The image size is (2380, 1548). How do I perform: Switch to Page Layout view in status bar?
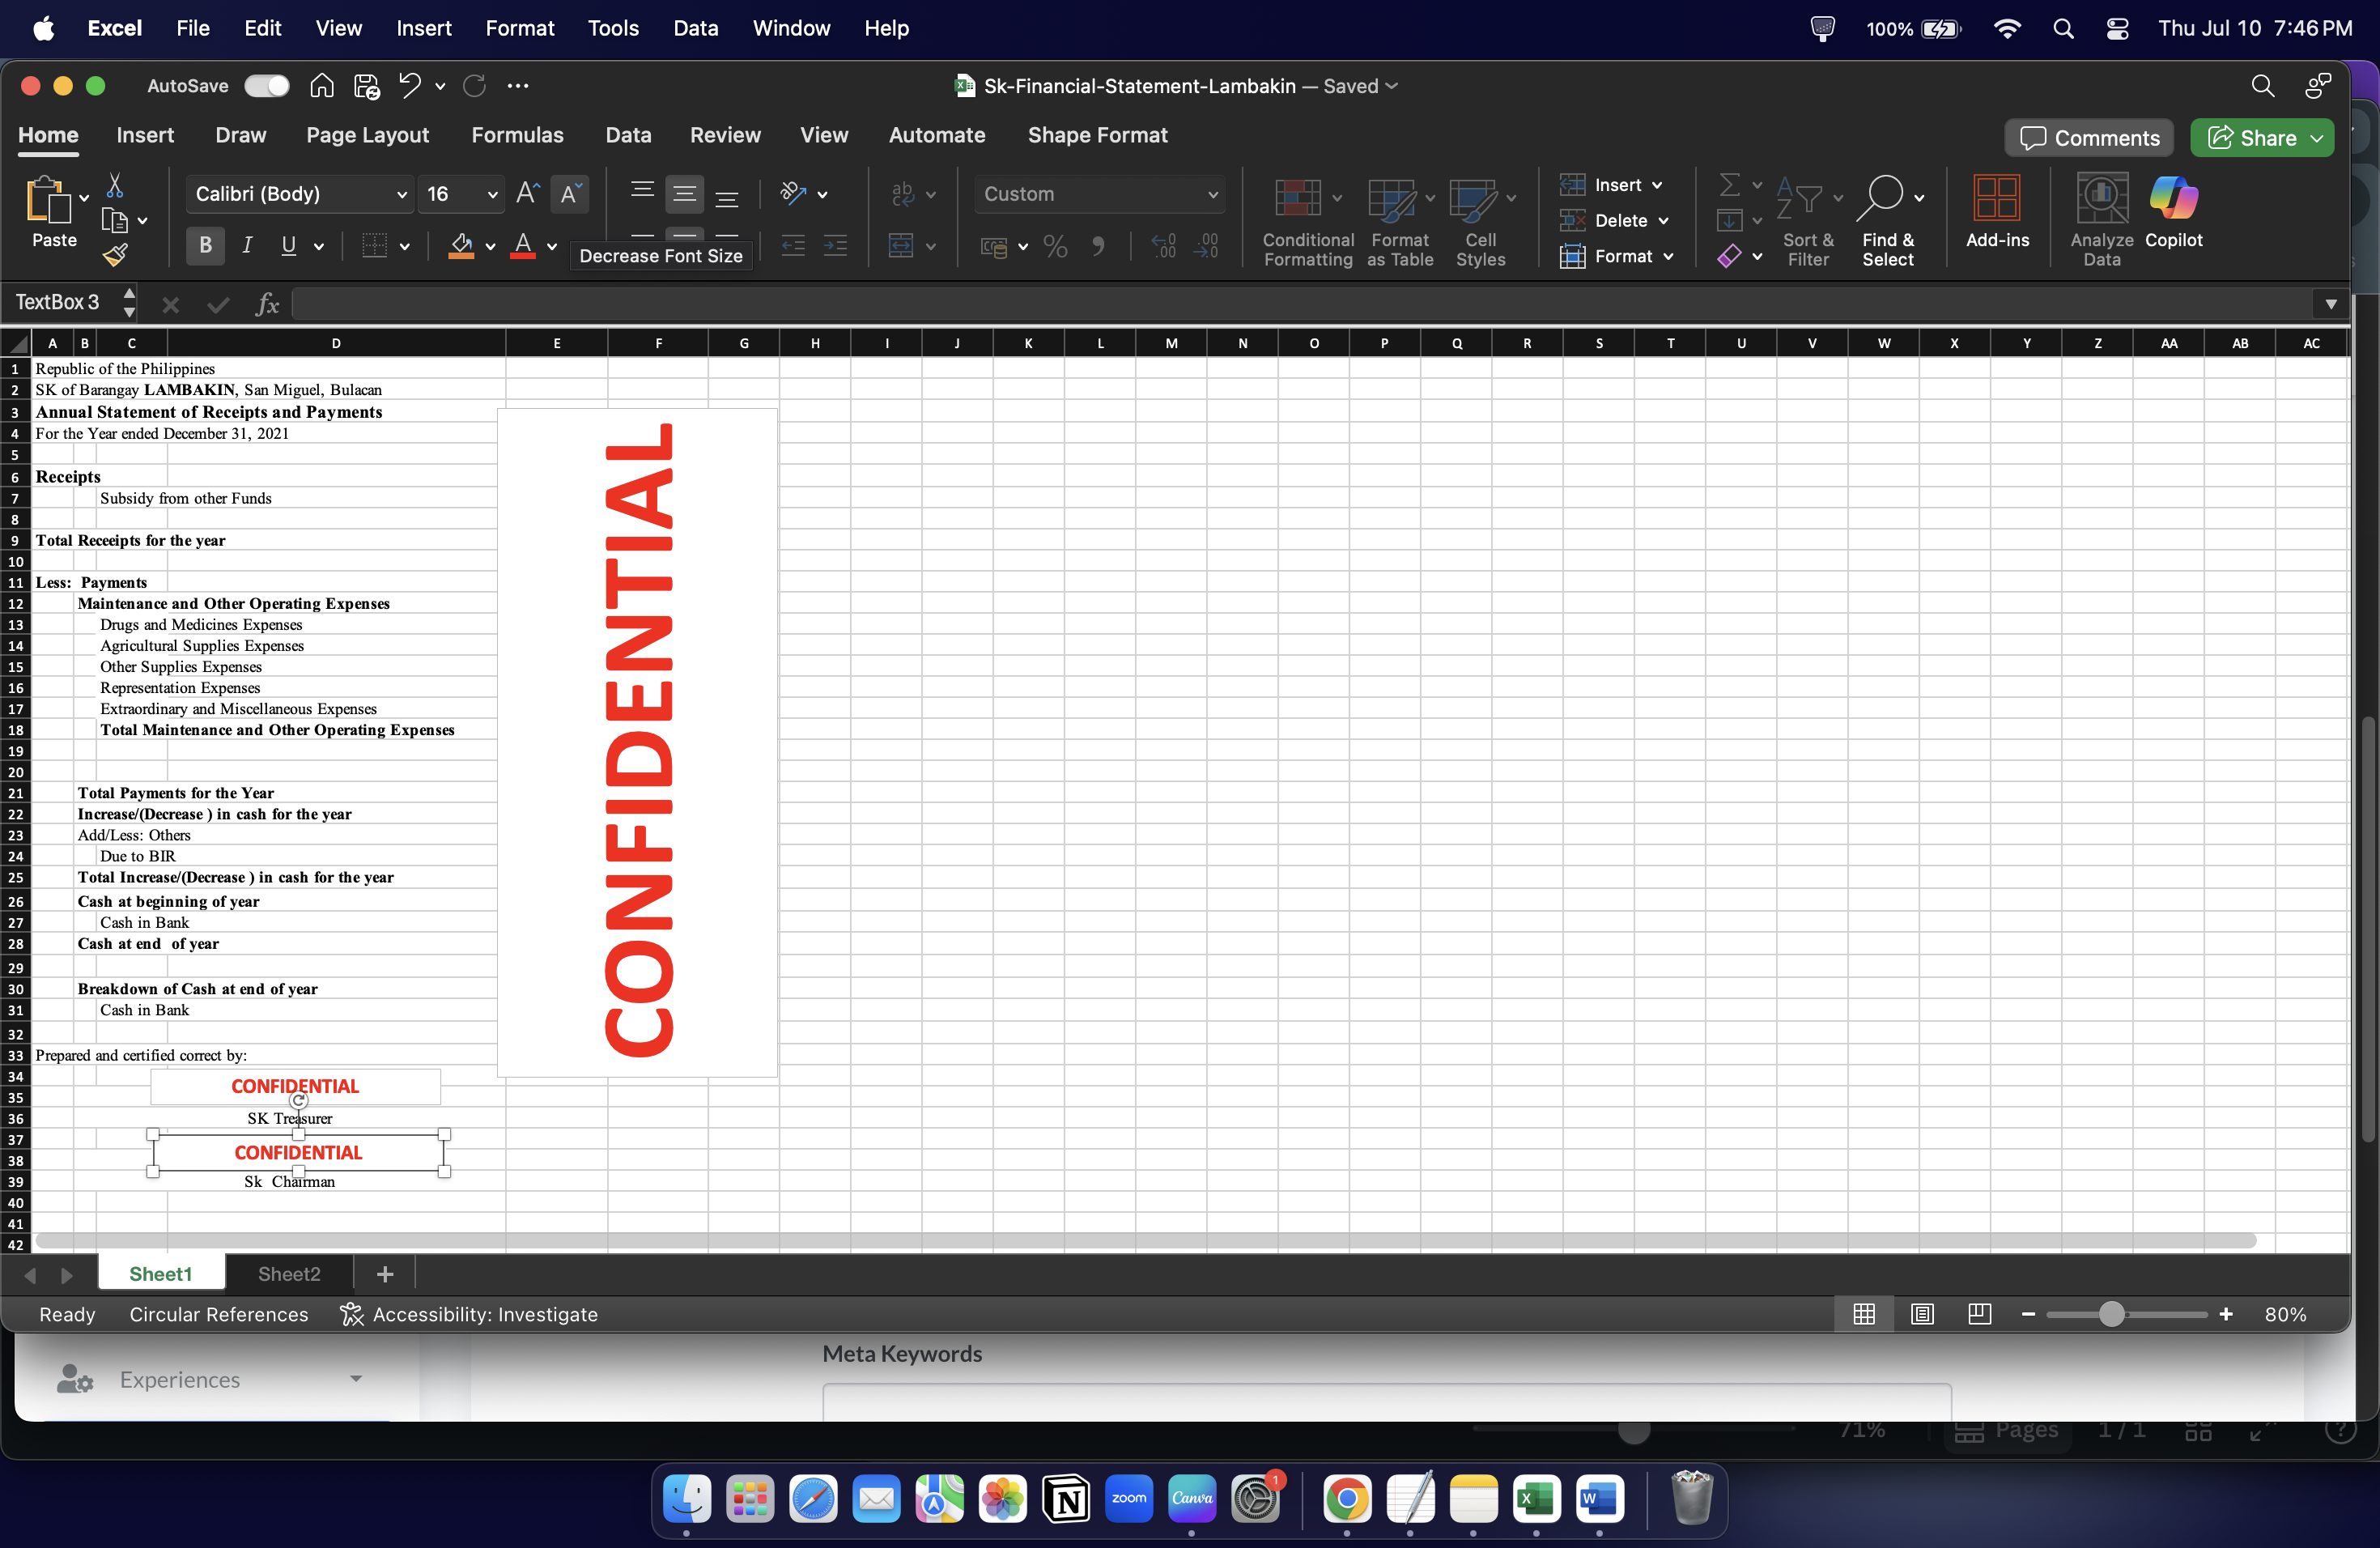click(1921, 1314)
